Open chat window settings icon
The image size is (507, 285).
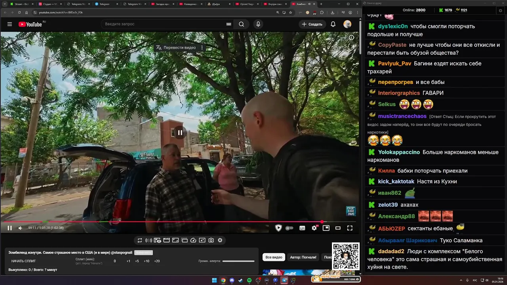tap(500, 10)
